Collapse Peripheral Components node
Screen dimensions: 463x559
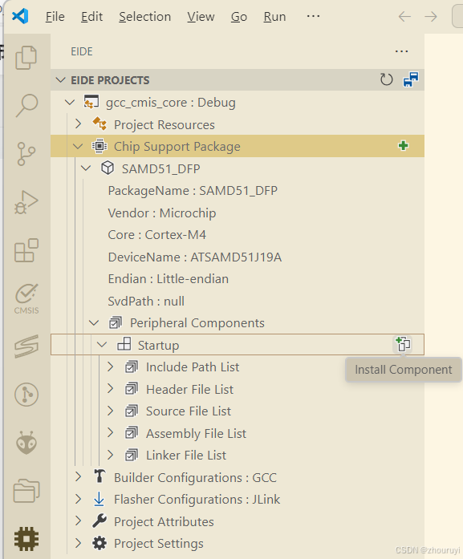pyautogui.click(x=94, y=323)
